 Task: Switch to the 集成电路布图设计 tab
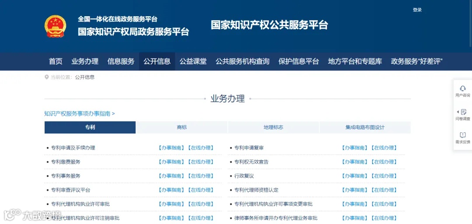click(x=365, y=127)
